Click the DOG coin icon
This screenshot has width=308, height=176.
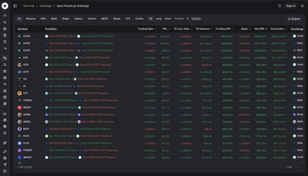point(19,65)
